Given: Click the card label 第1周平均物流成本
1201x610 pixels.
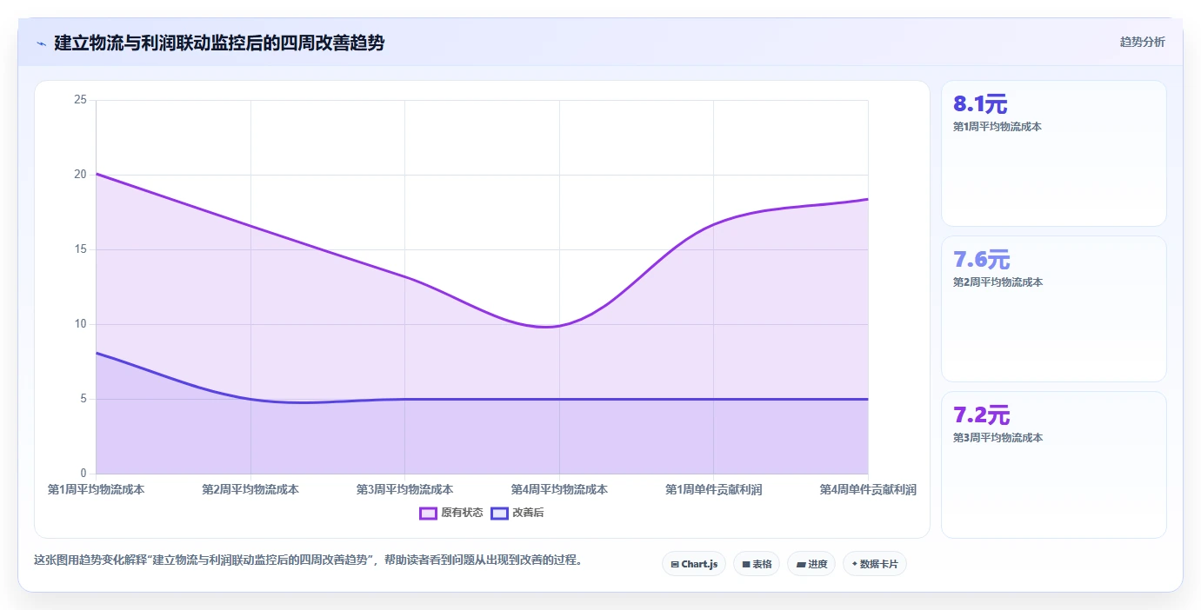Looking at the screenshot, I should click(997, 127).
